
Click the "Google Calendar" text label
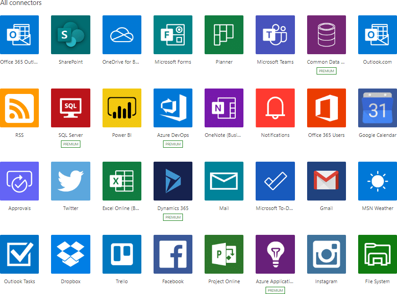point(378,135)
